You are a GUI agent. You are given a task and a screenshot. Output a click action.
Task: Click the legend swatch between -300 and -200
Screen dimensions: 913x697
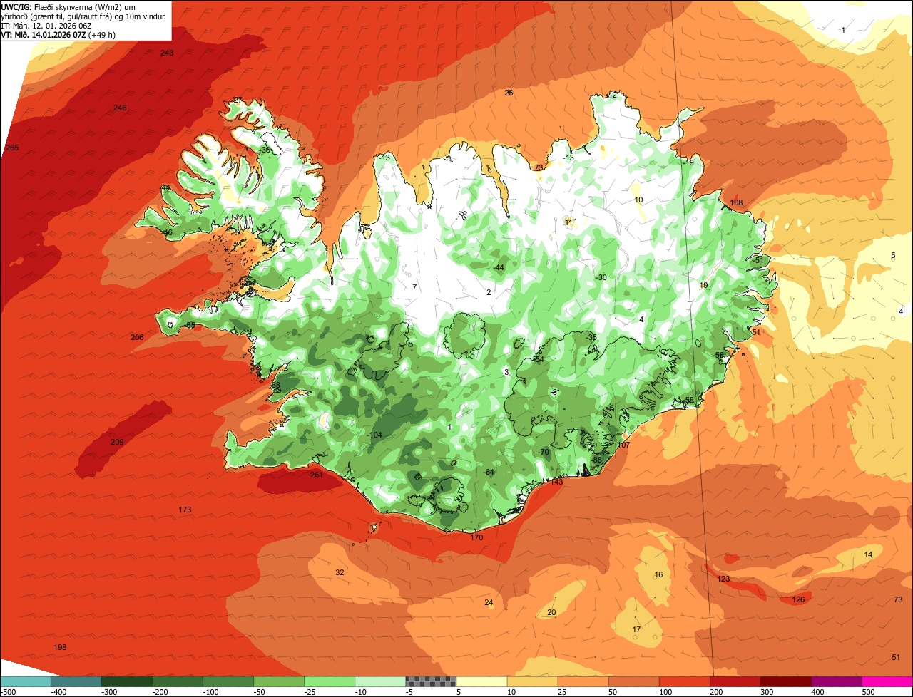[127, 681]
